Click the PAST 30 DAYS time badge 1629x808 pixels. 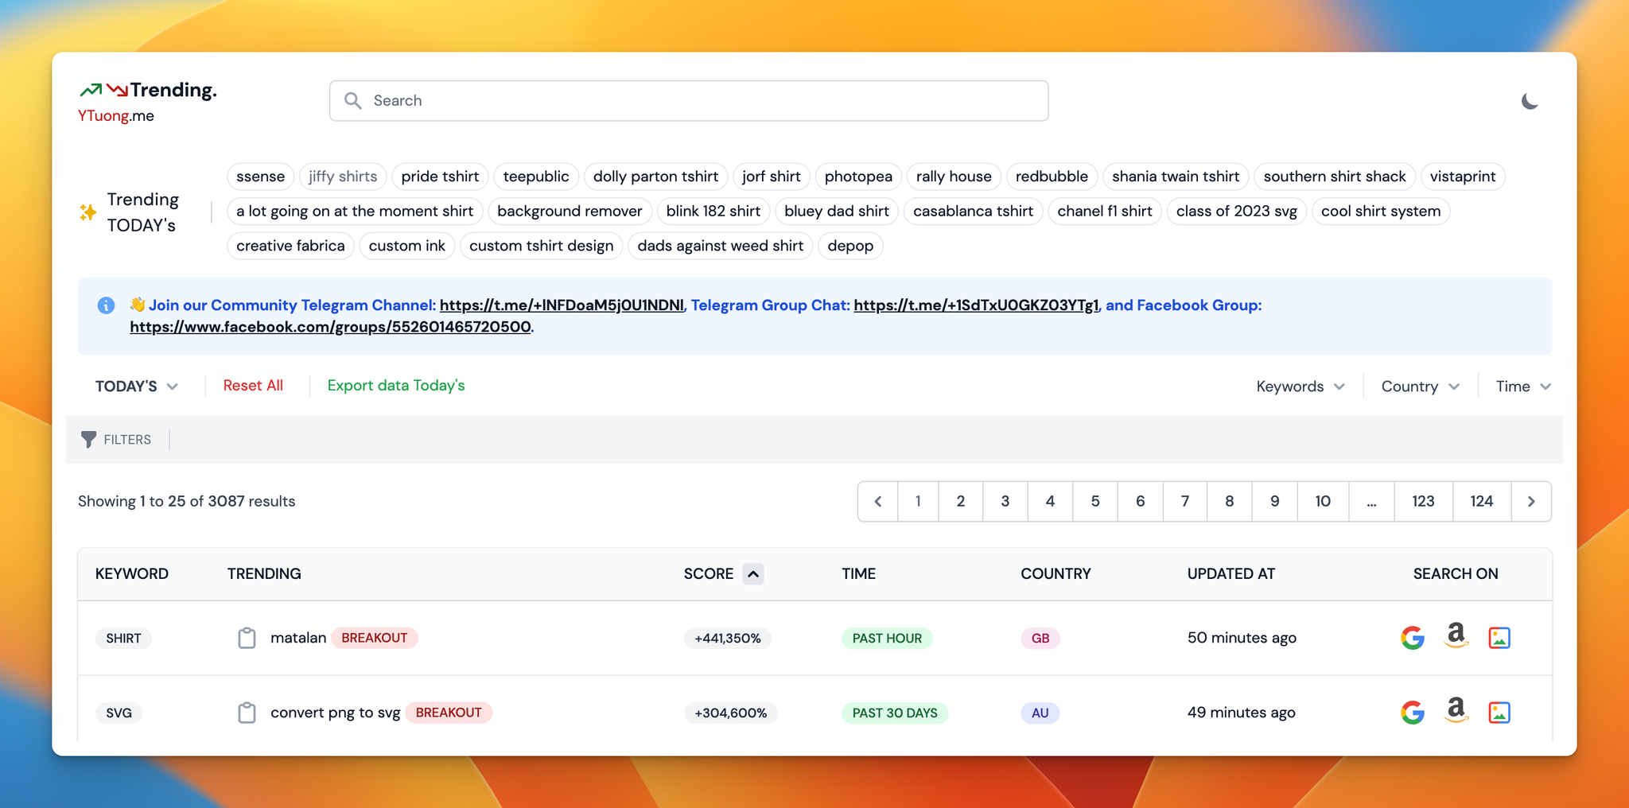pos(895,713)
